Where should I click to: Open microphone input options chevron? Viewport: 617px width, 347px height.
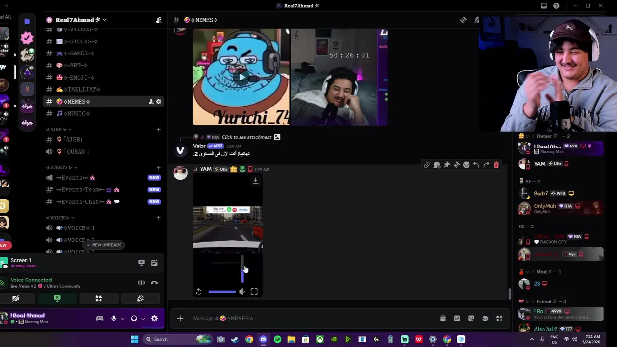tap(122, 319)
